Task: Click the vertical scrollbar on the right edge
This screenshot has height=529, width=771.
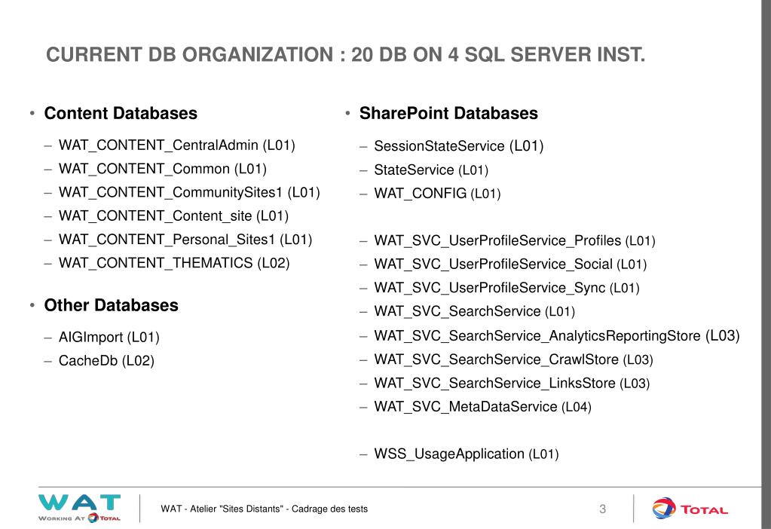Action: coord(766,264)
